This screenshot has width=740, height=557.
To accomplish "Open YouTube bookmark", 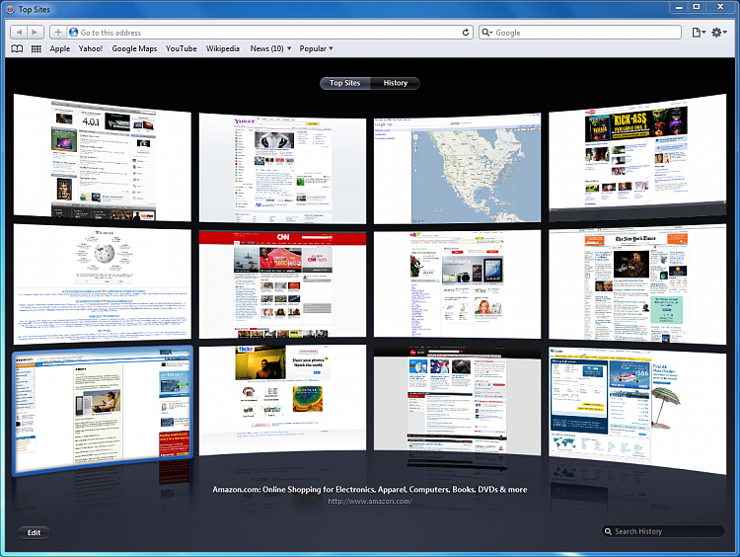I will 182,48.
